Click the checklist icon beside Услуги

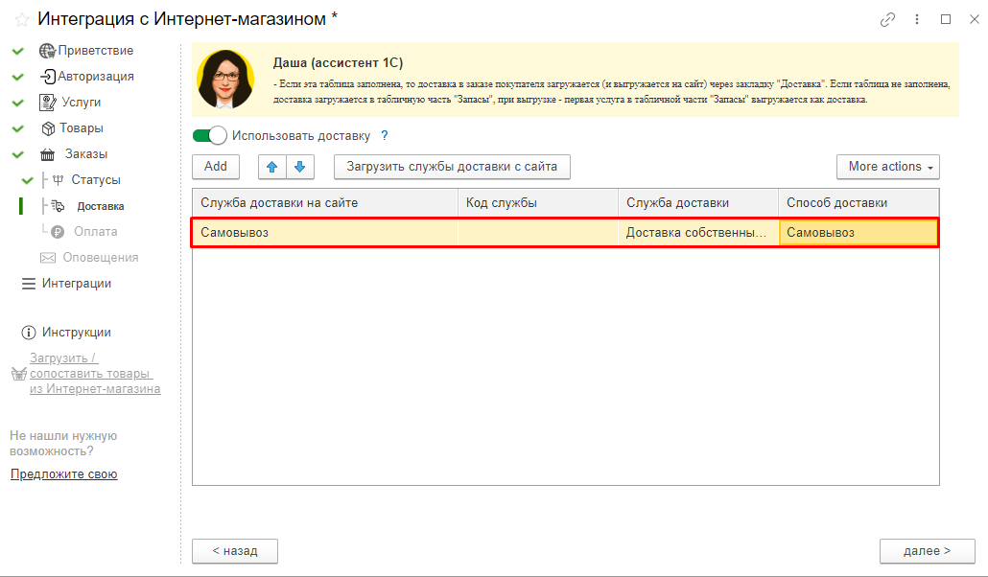(x=47, y=102)
